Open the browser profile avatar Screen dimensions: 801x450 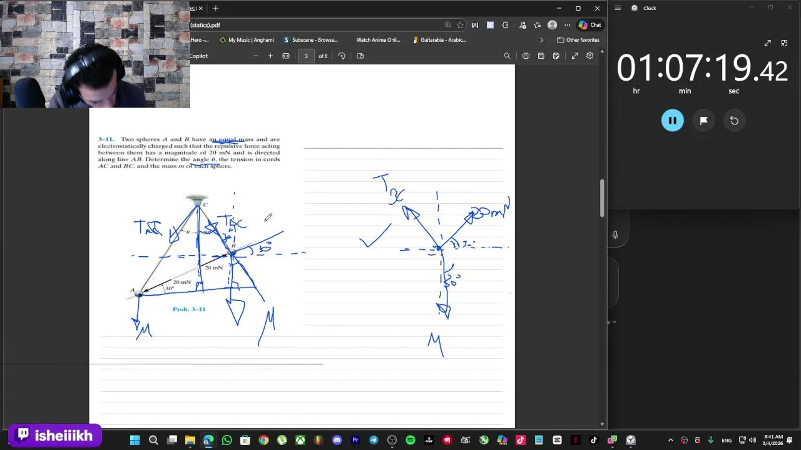coord(552,25)
